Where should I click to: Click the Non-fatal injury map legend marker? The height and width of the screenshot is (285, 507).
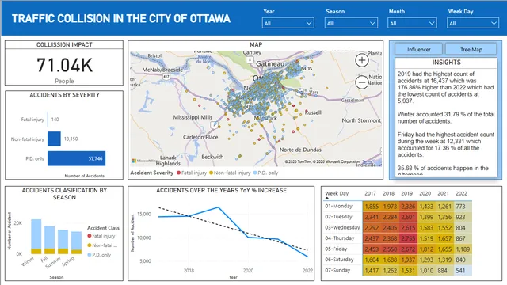click(x=212, y=173)
